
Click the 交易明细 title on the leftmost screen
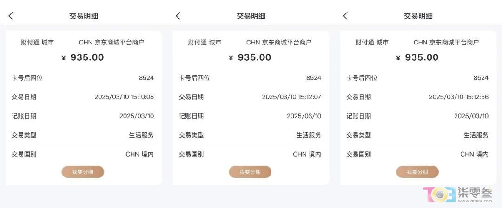tap(84, 16)
